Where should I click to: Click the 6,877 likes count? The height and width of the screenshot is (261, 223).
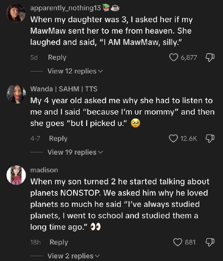pyautogui.click(x=189, y=58)
